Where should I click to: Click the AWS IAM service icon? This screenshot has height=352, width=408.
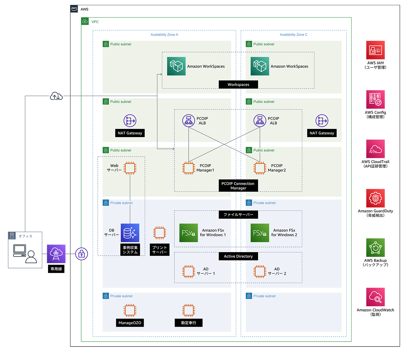click(x=375, y=50)
